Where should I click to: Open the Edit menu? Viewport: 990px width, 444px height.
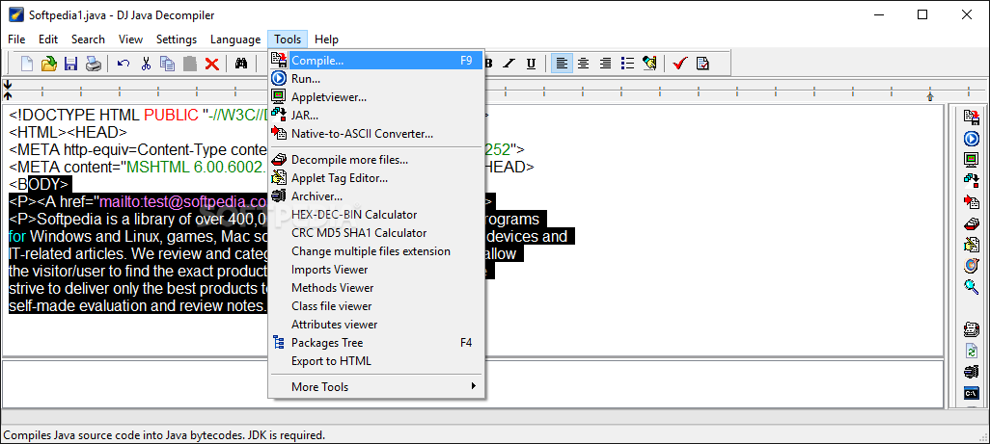point(48,39)
